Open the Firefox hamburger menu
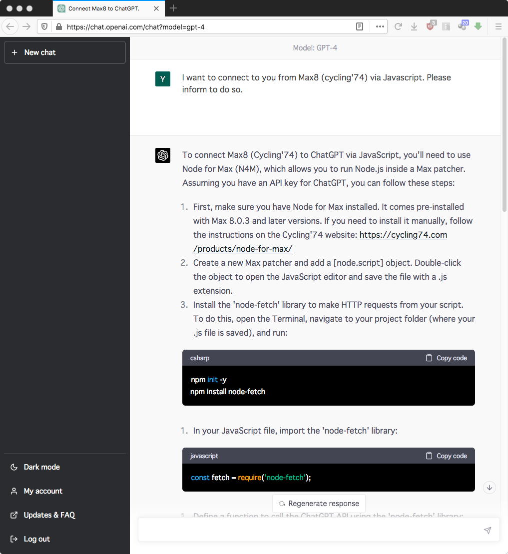This screenshot has width=508, height=554. pos(499,26)
